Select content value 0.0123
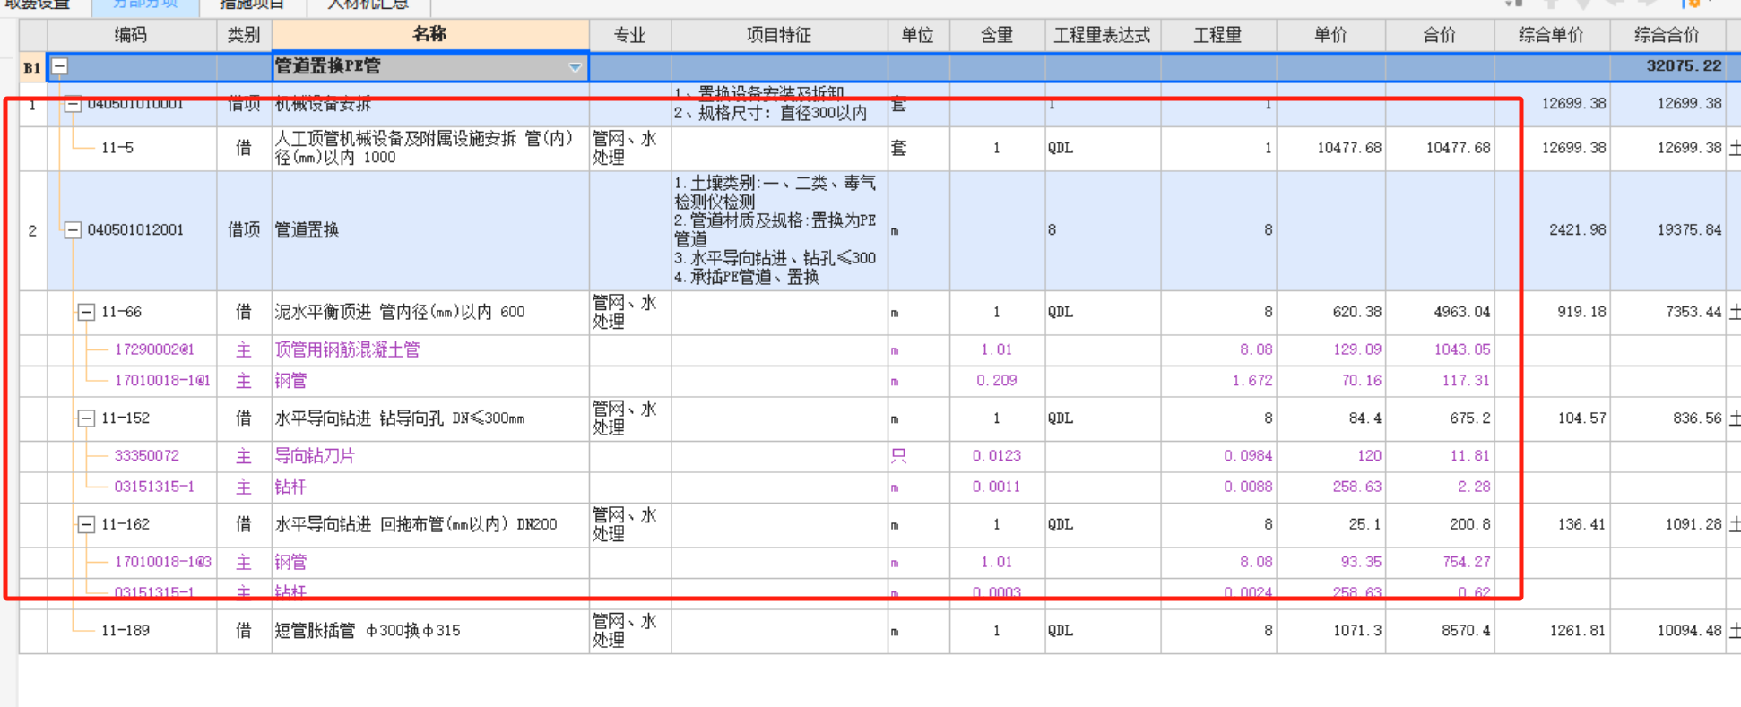The height and width of the screenshot is (707, 1741). coord(997,456)
